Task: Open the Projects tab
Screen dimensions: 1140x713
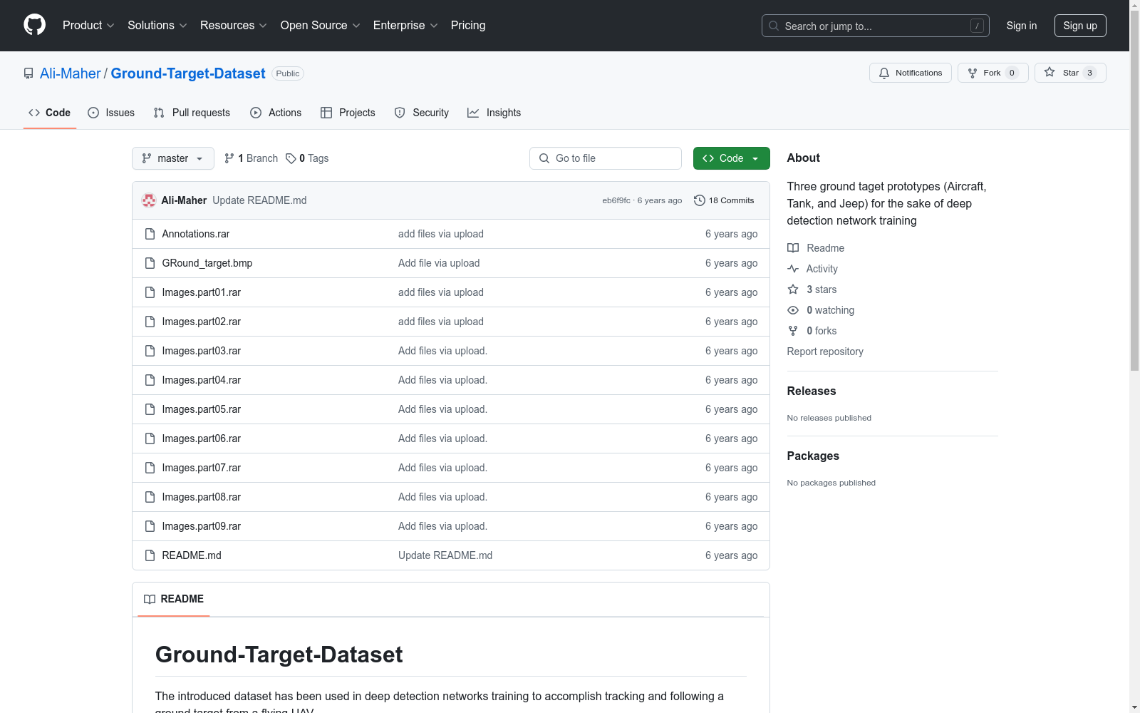Action: click(x=348, y=113)
